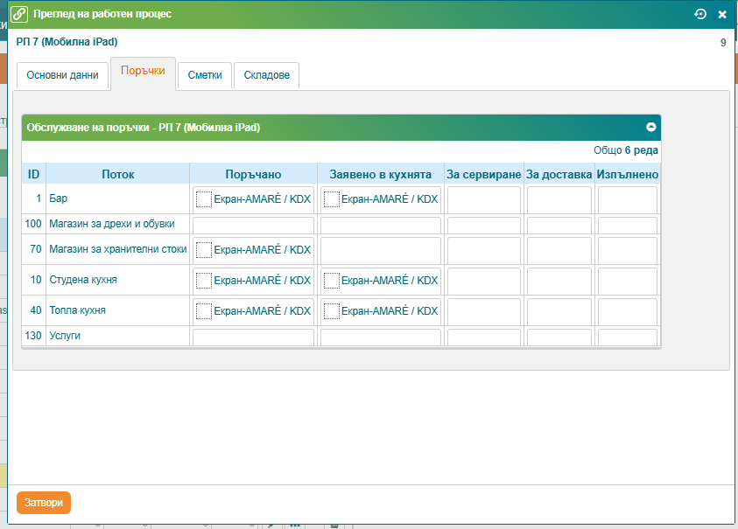Click the Поток column header
Image resolution: width=738 pixels, height=529 pixels.
coord(117,174)
